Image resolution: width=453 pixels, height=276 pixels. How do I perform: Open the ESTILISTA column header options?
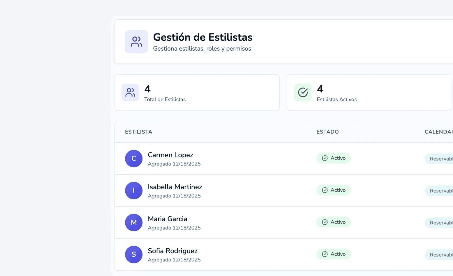138,132
